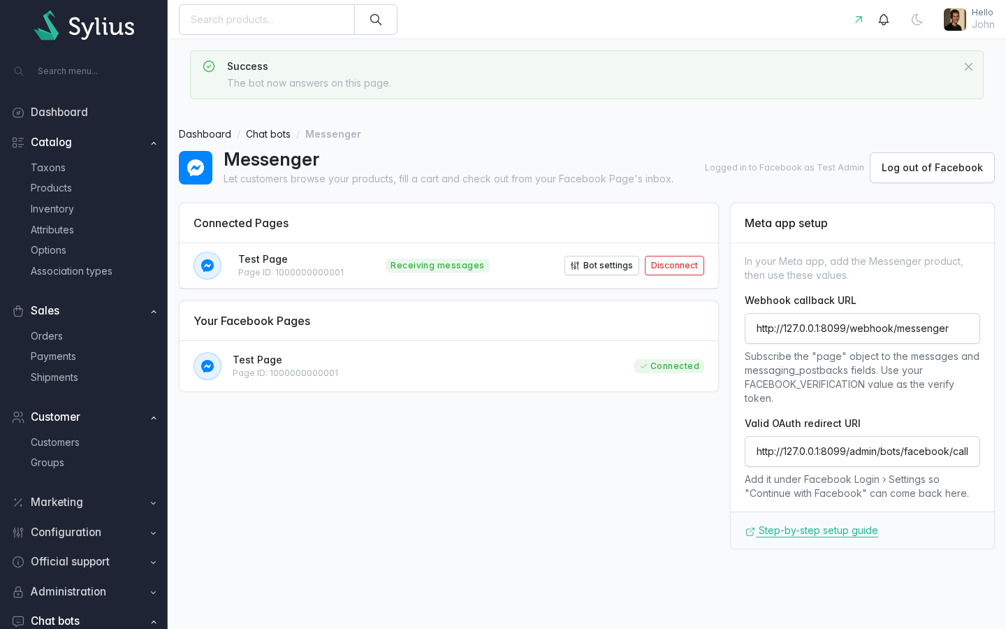Log out of Facebook

pyautogui.click(x=932, y=168)
